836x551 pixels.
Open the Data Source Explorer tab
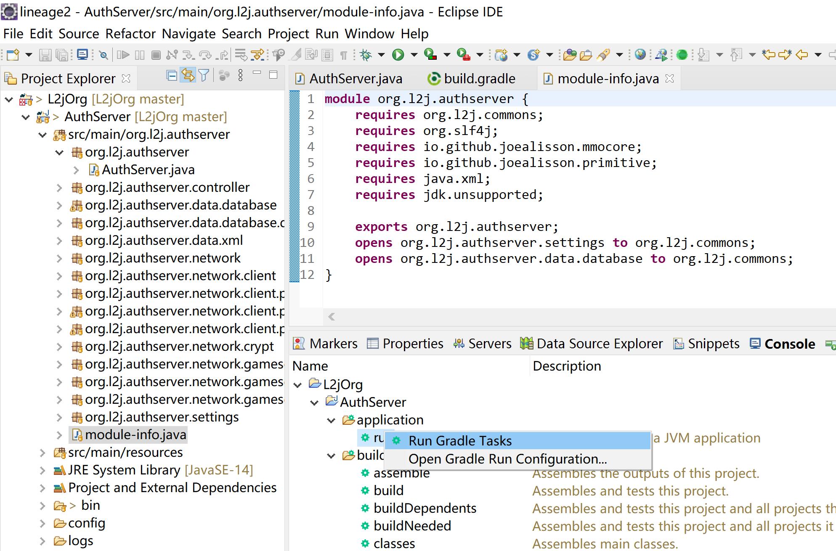click(x=591, y=344)
